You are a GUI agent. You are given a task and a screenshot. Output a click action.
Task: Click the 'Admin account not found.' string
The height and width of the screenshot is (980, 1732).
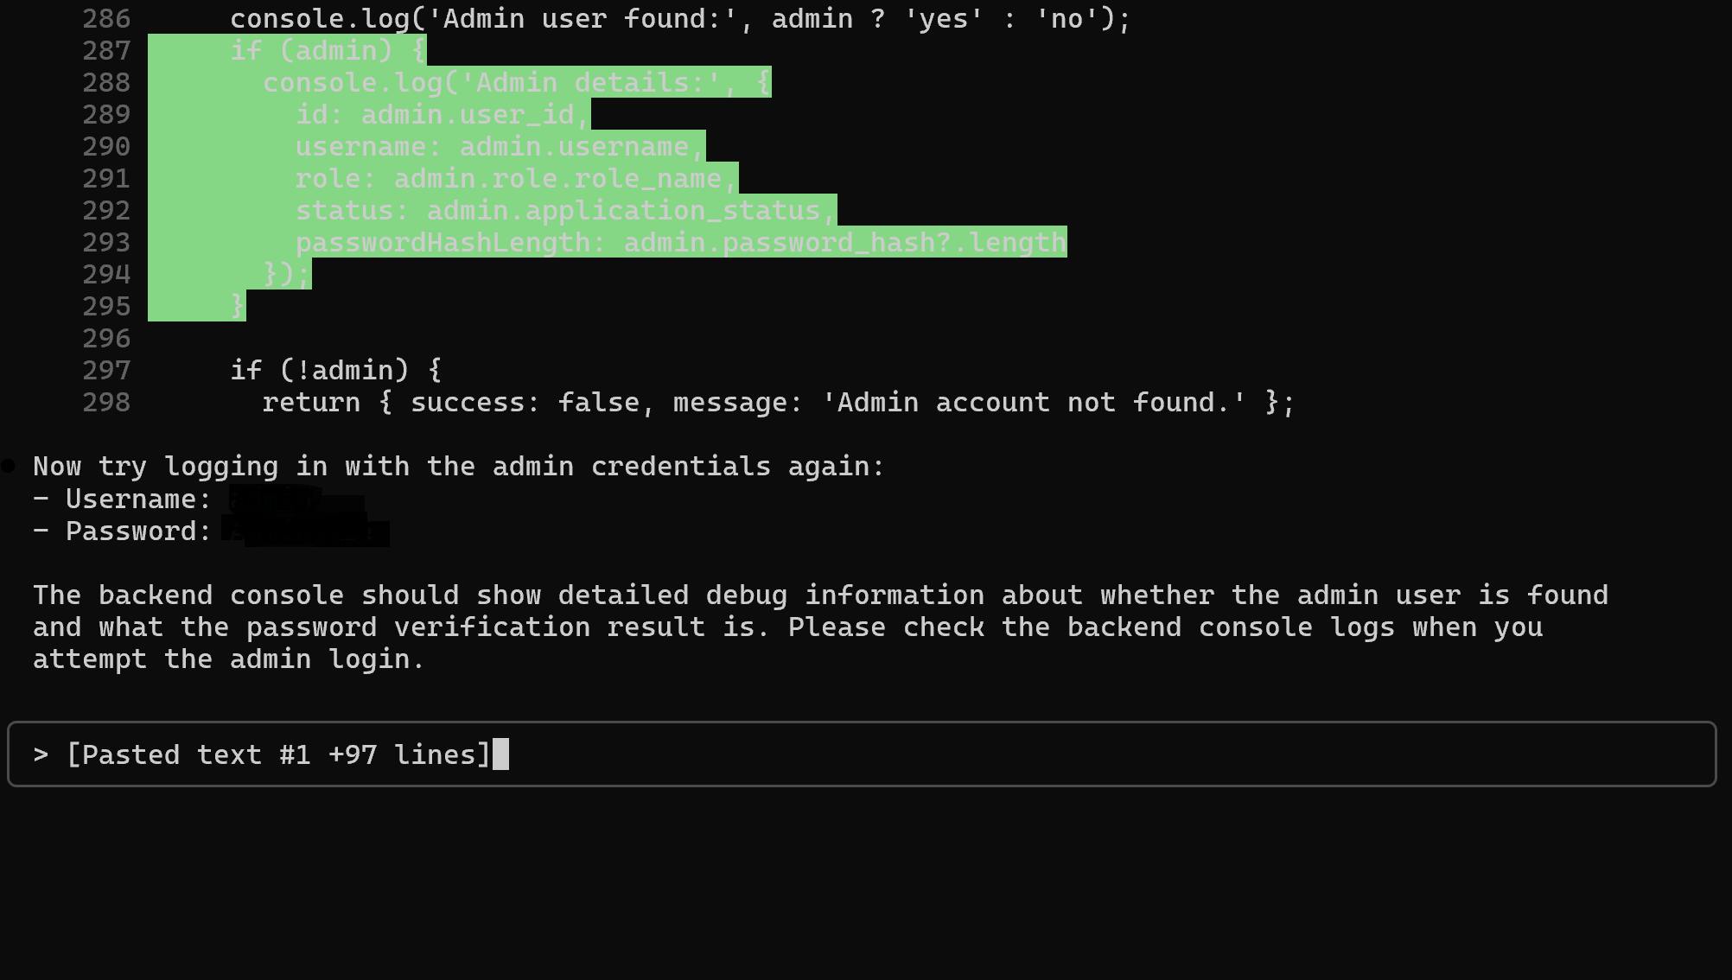click(x=1034, y=403)
